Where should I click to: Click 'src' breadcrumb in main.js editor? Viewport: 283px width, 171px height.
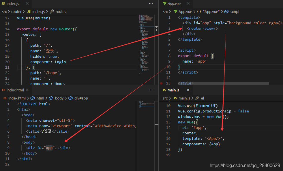[165, 98]
